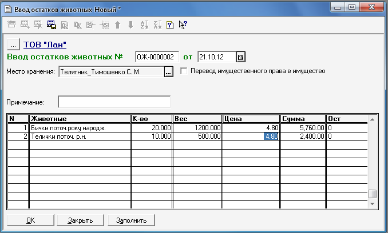Click the date field 21.10.12
This screenshot has width=388, height=233.
click(x=217, y=57)
